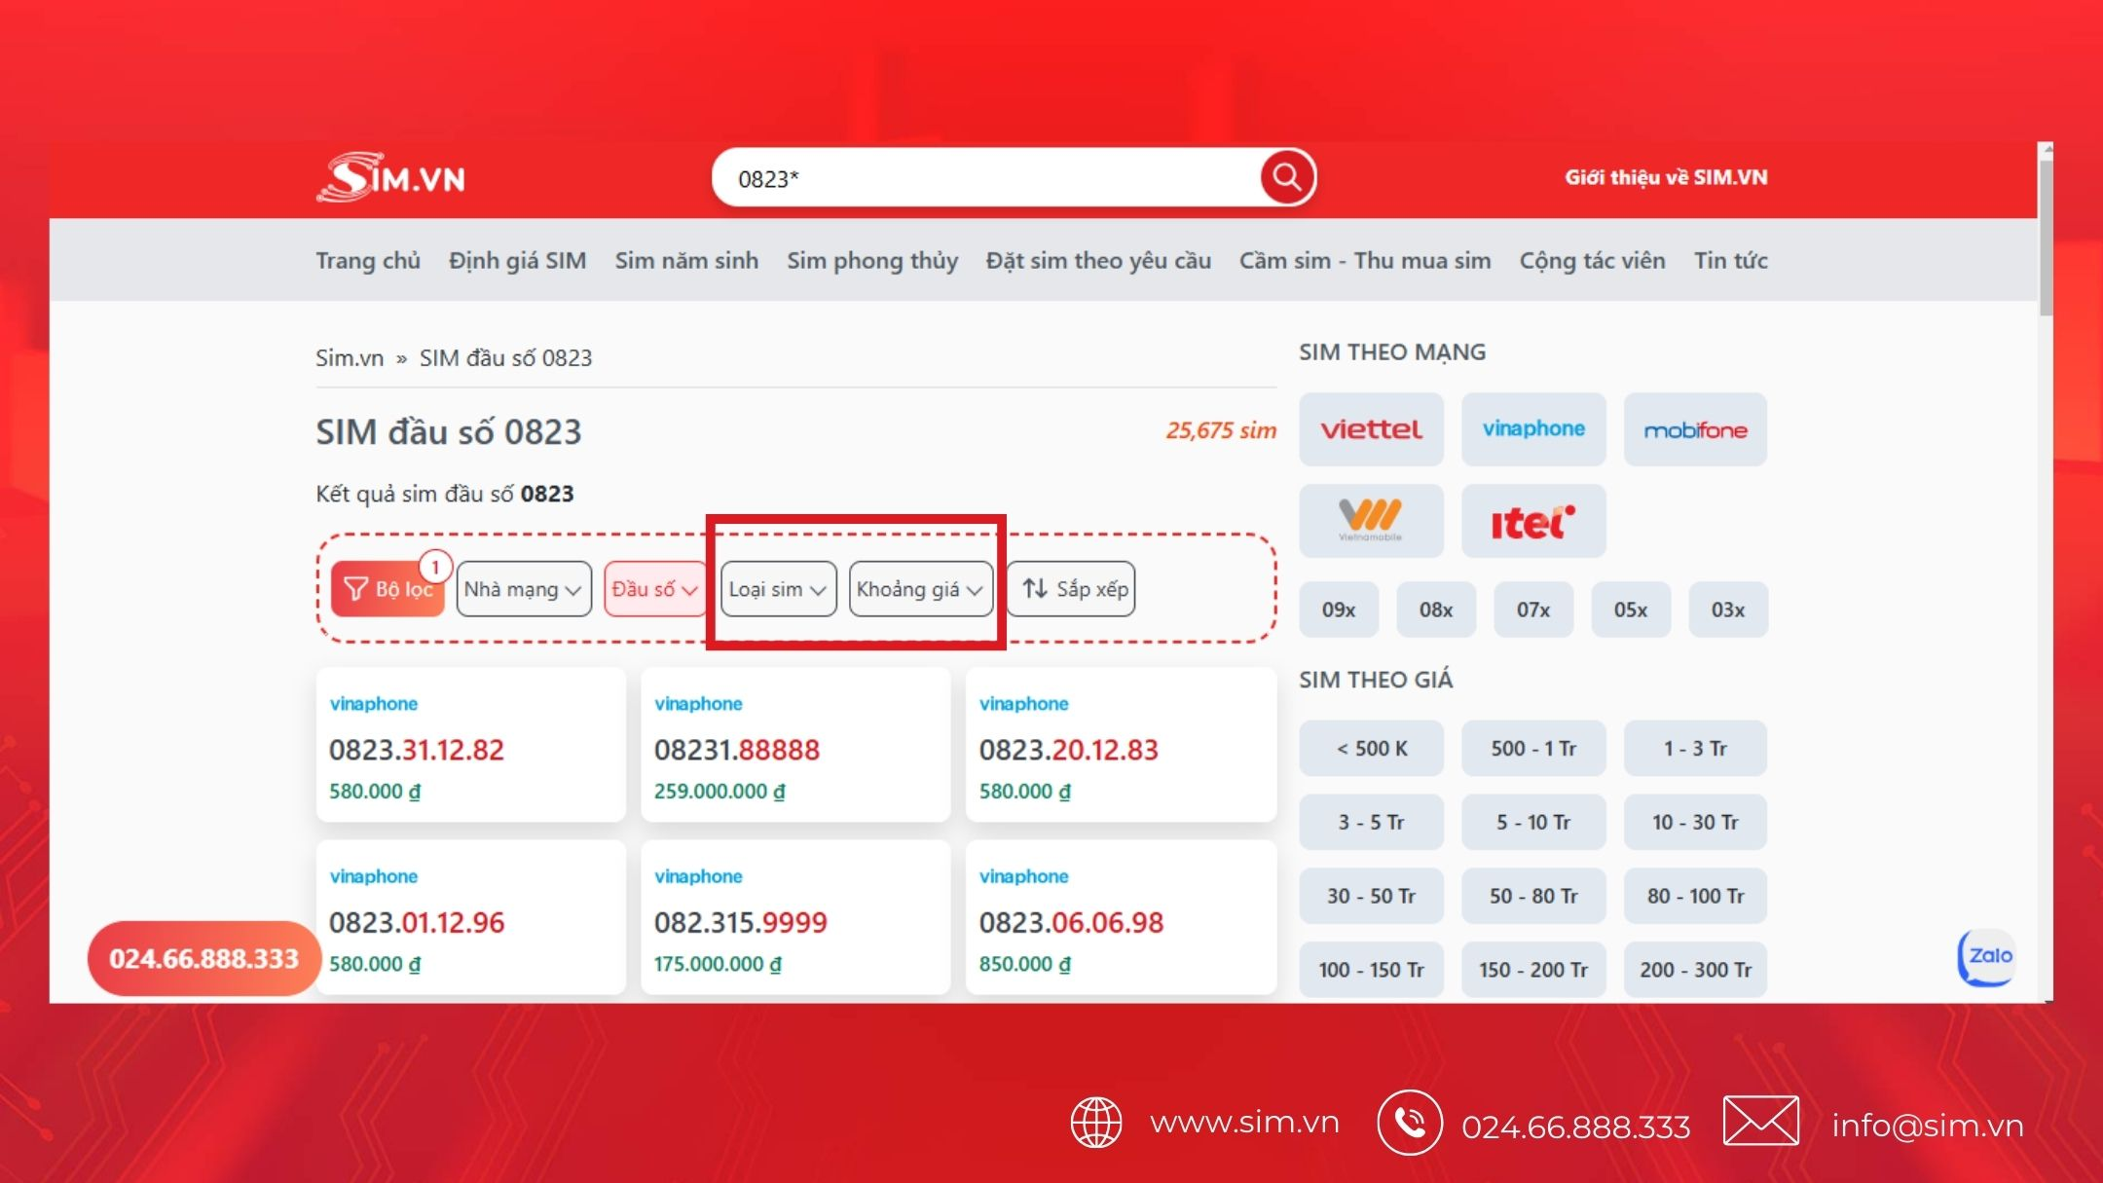Viewport: 2103px width, 1183px height.
Task: Select price range < 500 K
Action: [x=1371, y=748]
